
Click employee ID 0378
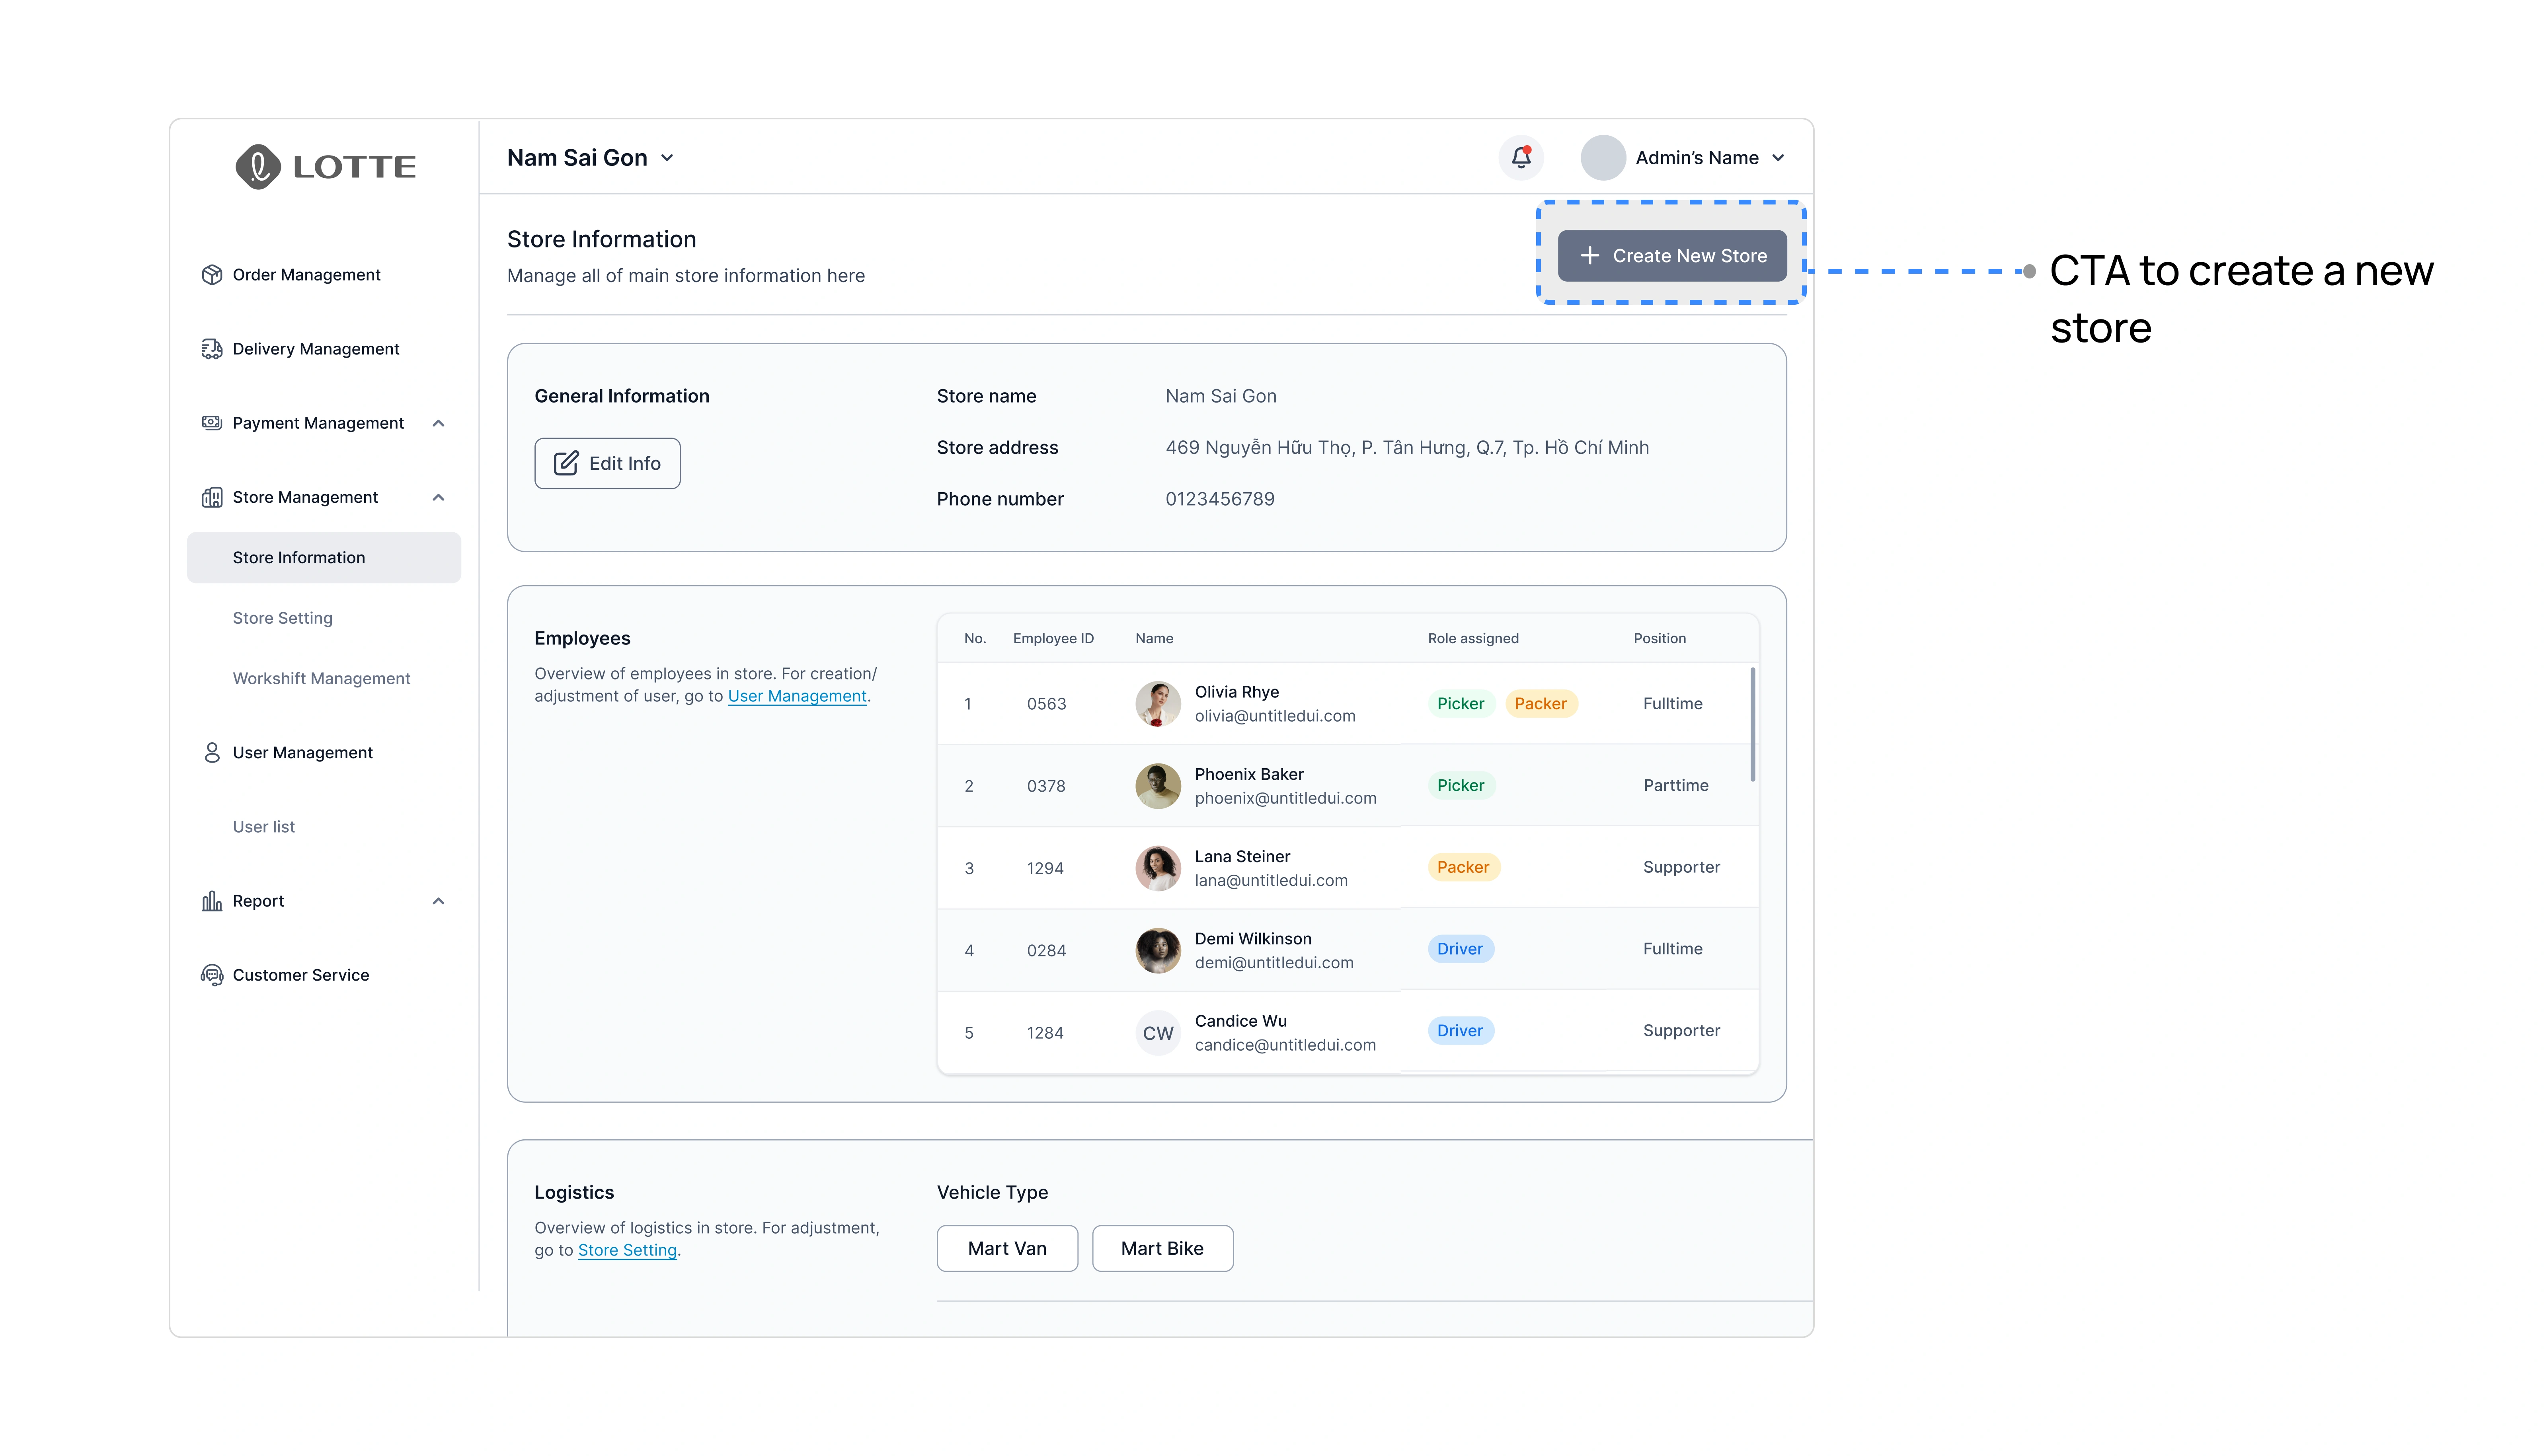[x=1046, y=786]
